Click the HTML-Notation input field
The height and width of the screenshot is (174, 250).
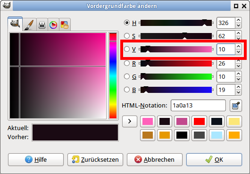click(x=198, y=106)
